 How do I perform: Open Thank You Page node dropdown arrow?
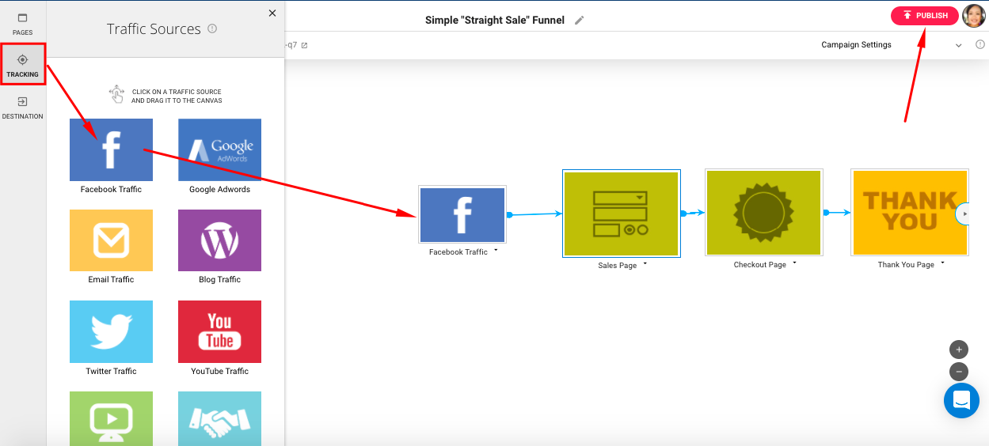pyautogui.click(x=942, y=263)
